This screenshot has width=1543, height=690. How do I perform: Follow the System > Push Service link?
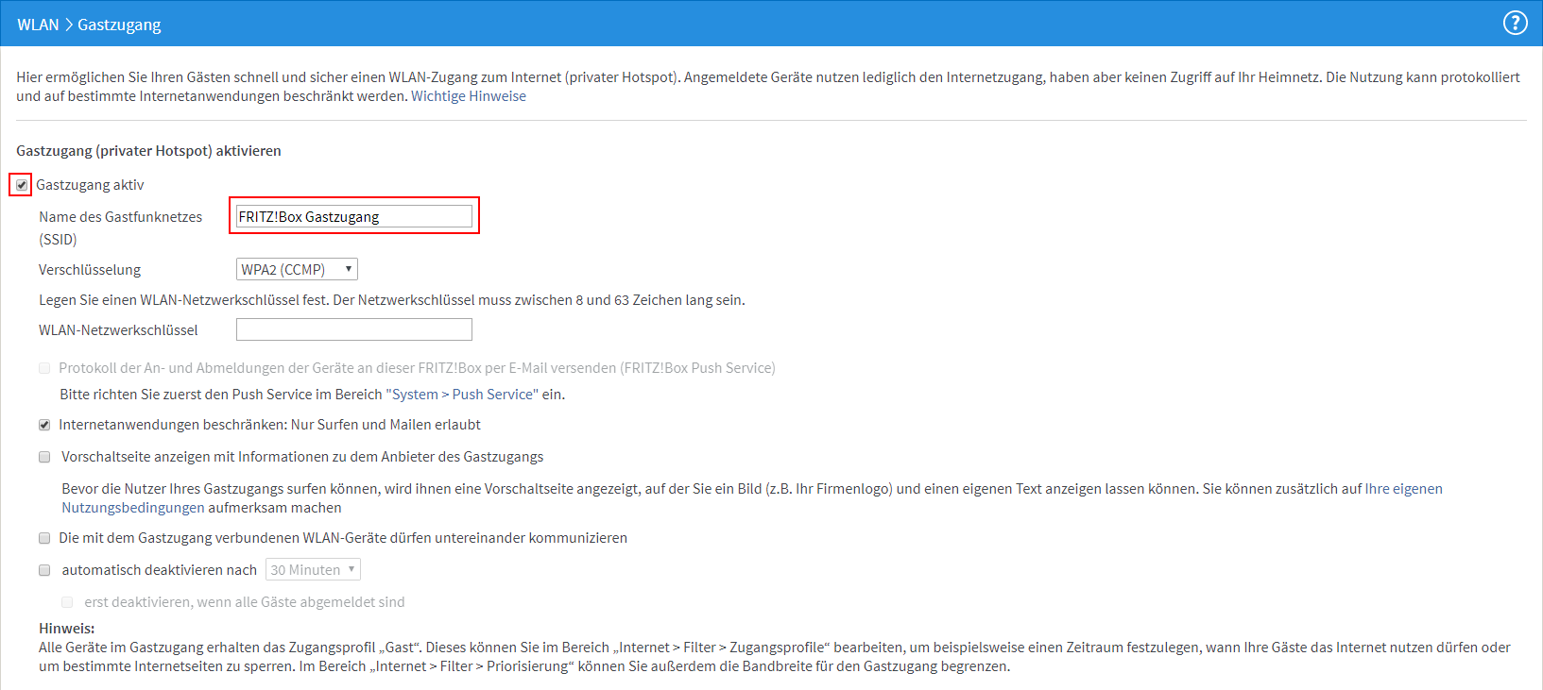coord(461,395)
